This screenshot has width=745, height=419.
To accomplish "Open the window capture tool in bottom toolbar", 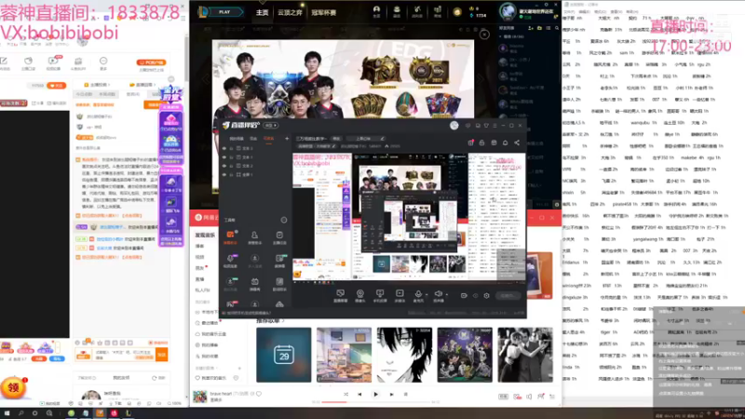I will pos(340,295).
